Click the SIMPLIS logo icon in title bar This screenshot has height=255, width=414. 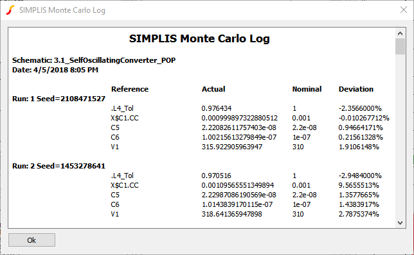coord(10,10)
